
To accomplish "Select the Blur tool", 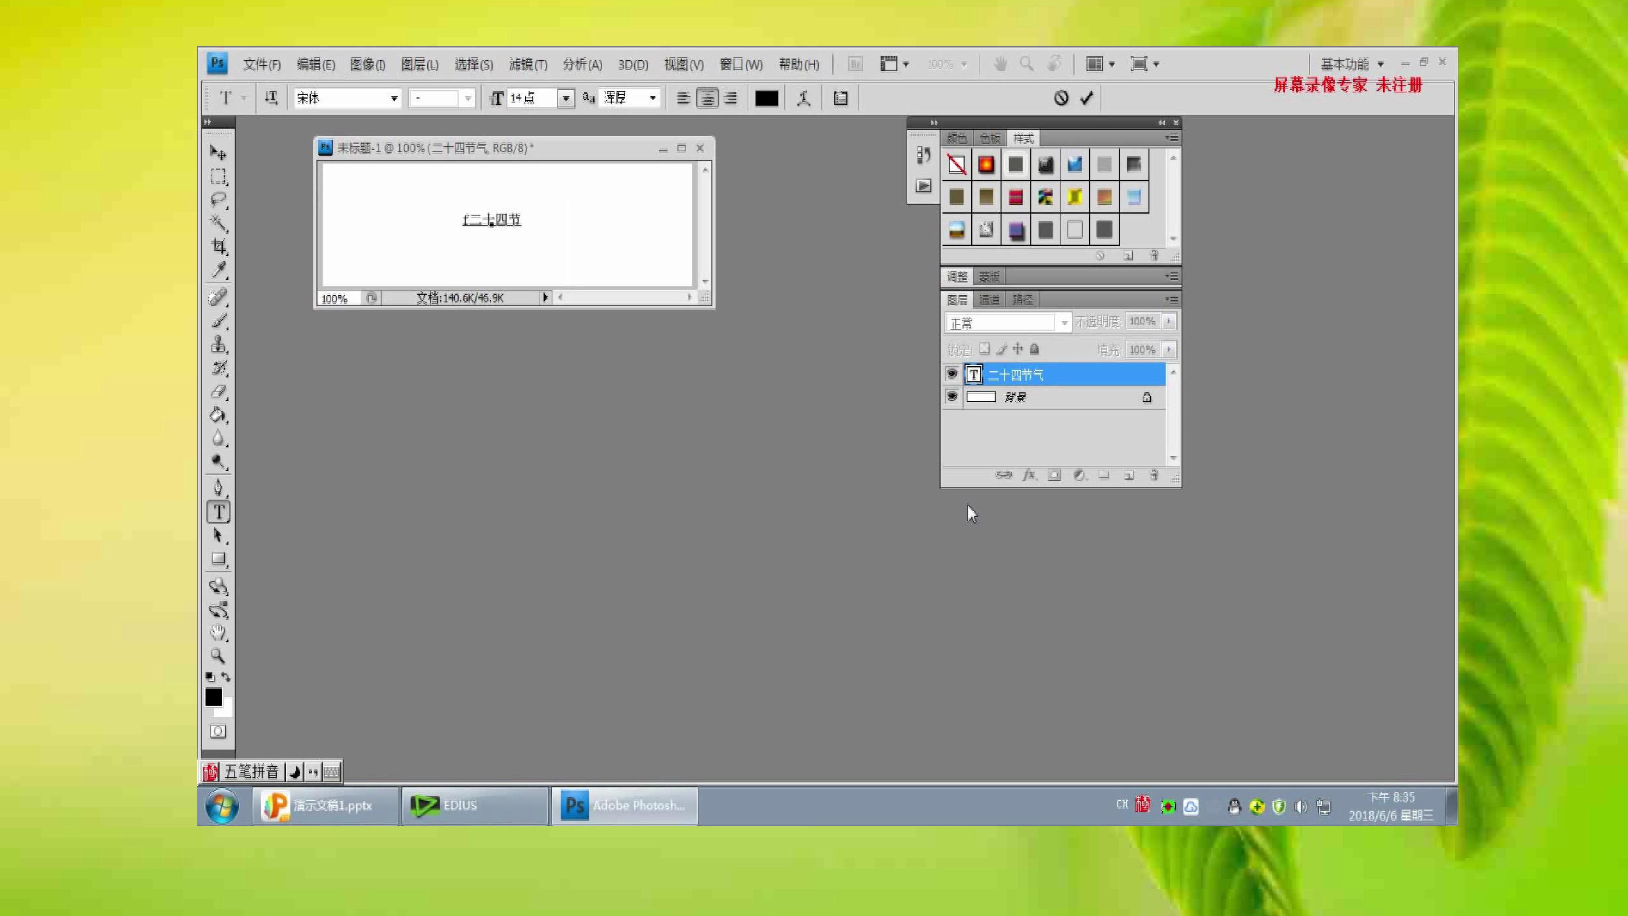I will 218,438.
